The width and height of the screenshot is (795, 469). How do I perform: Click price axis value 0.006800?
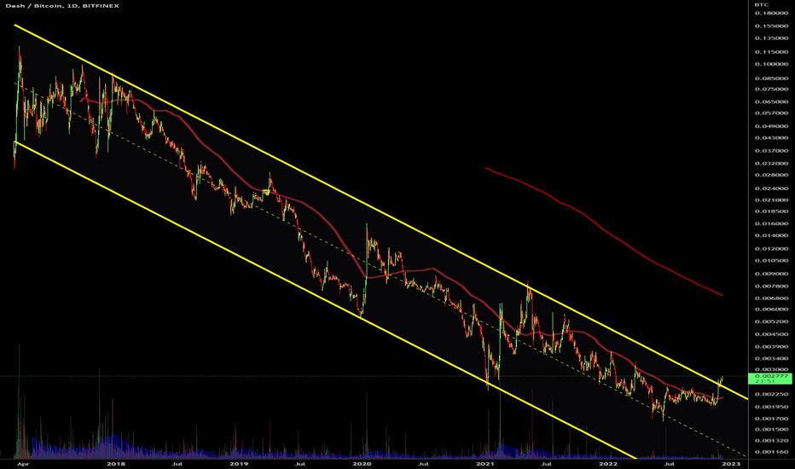pos(771,298)
